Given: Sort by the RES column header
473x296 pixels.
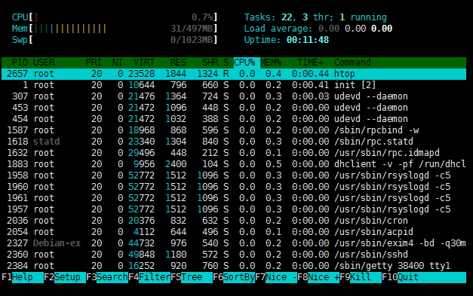Looking at the screenshot, I should pos(178,63).
